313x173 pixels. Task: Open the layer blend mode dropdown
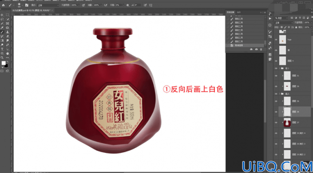pos(284,23)
